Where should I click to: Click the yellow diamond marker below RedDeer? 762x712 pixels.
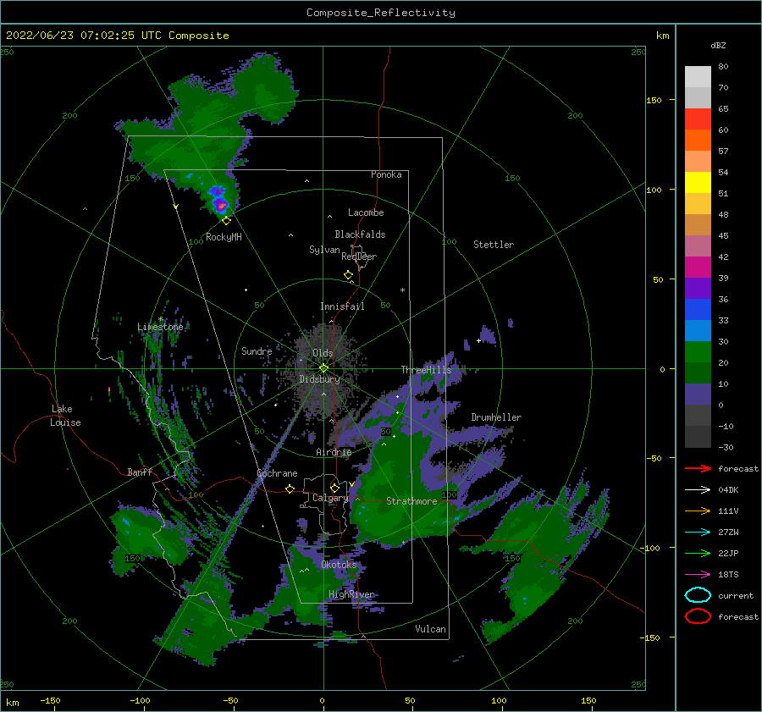(x=348, y=275)
